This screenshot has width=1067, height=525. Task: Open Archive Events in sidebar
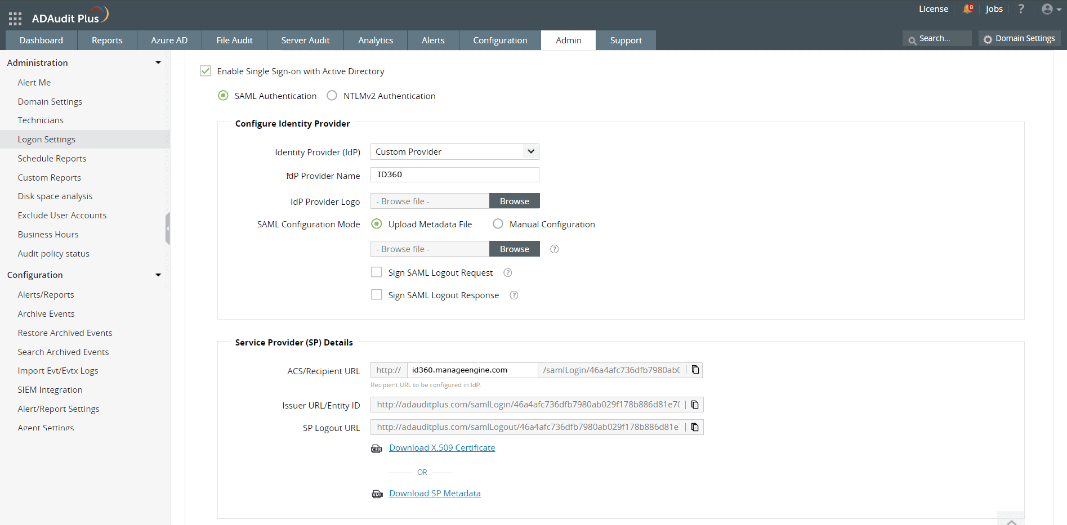46,313
